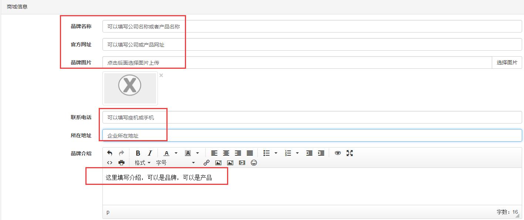Open the HTML source code view

tap(110, 163)
